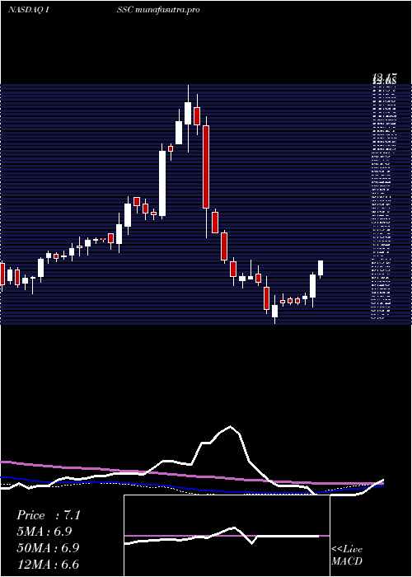This screenshot has width=412, height=577.
Task: Click the 'Price : 7.1' readout
Action: click(x=48, y=515)
